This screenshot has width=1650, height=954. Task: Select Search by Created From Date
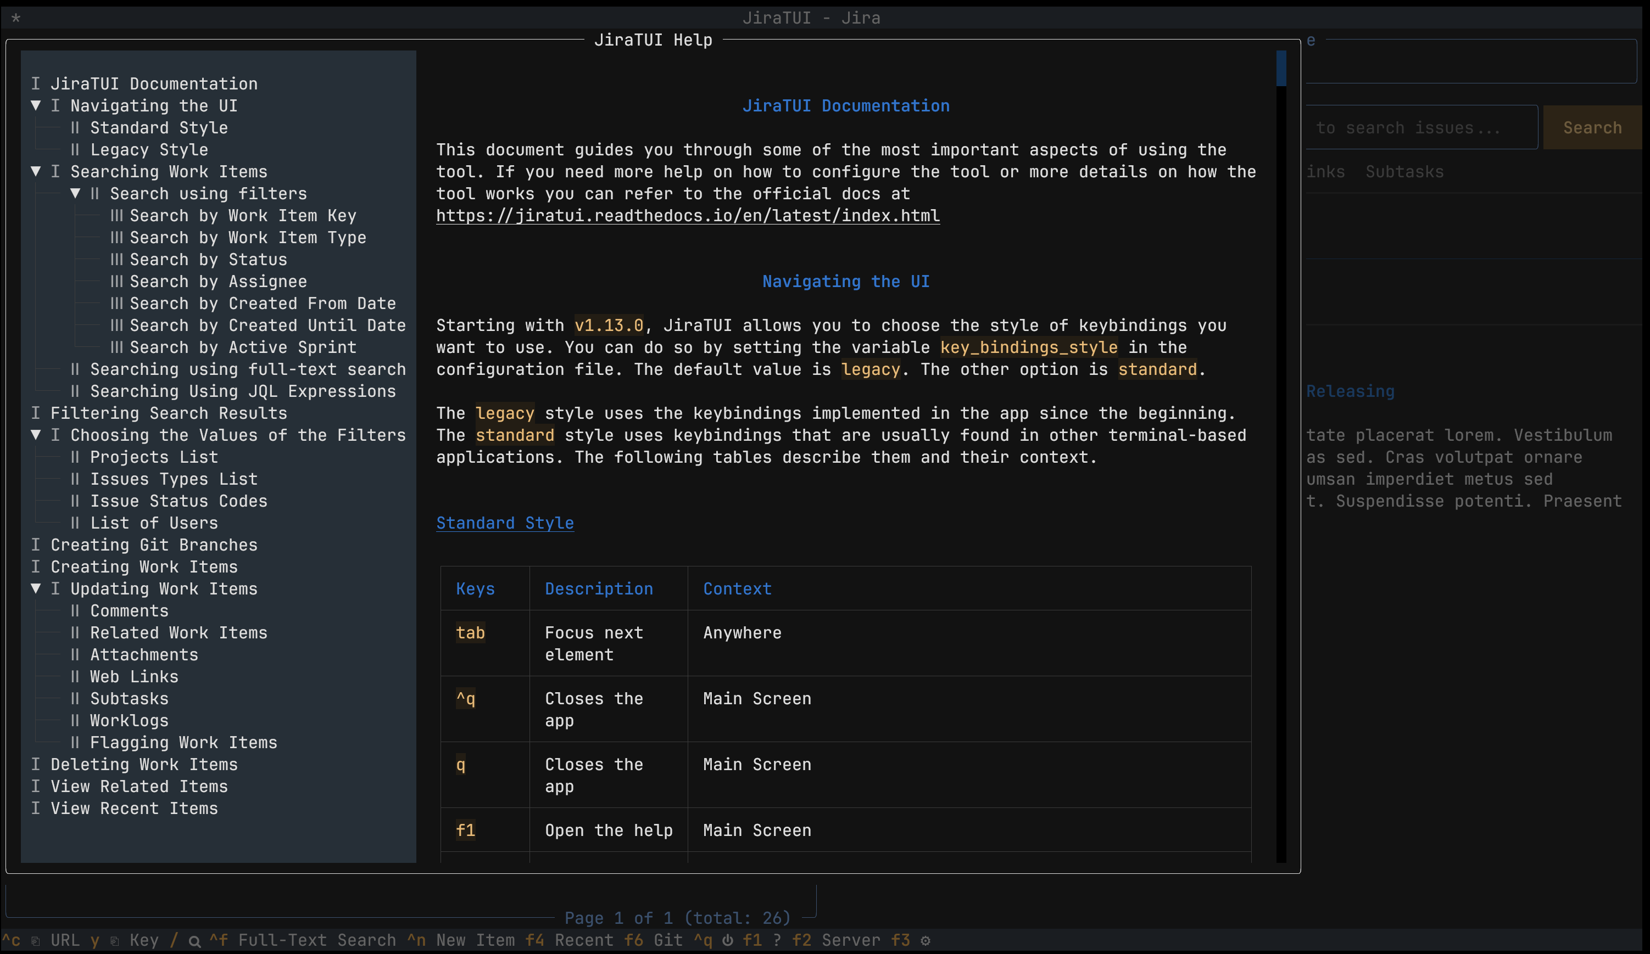click(263, 303)
